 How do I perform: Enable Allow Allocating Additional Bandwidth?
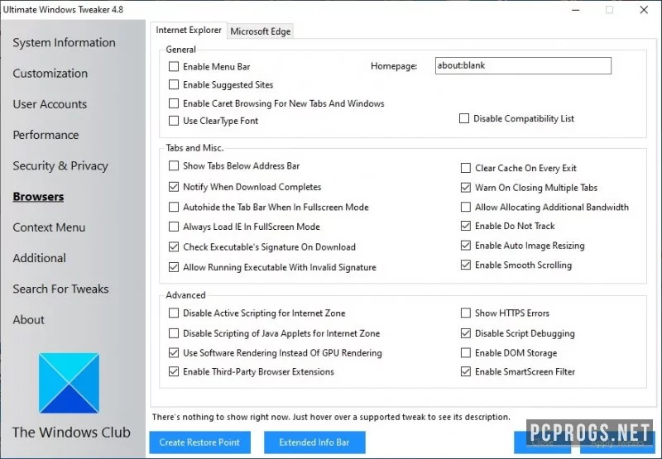tap(466, 207)
